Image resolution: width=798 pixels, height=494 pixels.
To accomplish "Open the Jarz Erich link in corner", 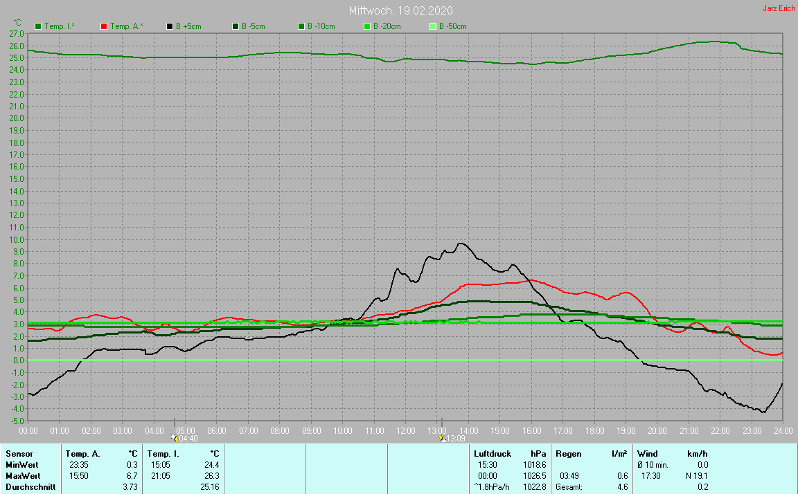I will pos(779,9).
